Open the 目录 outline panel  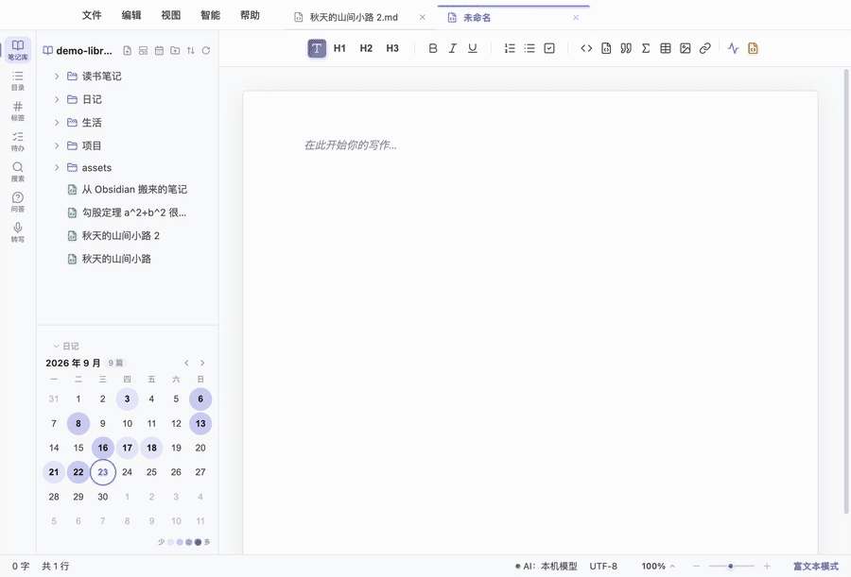(18, 80)
